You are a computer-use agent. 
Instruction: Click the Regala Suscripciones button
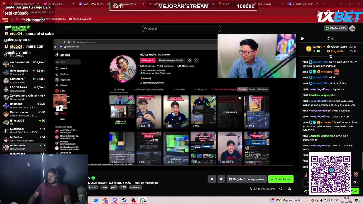coord(246,179)
